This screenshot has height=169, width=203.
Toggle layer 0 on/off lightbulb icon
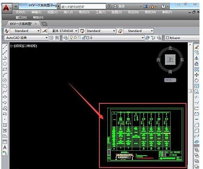71,38
